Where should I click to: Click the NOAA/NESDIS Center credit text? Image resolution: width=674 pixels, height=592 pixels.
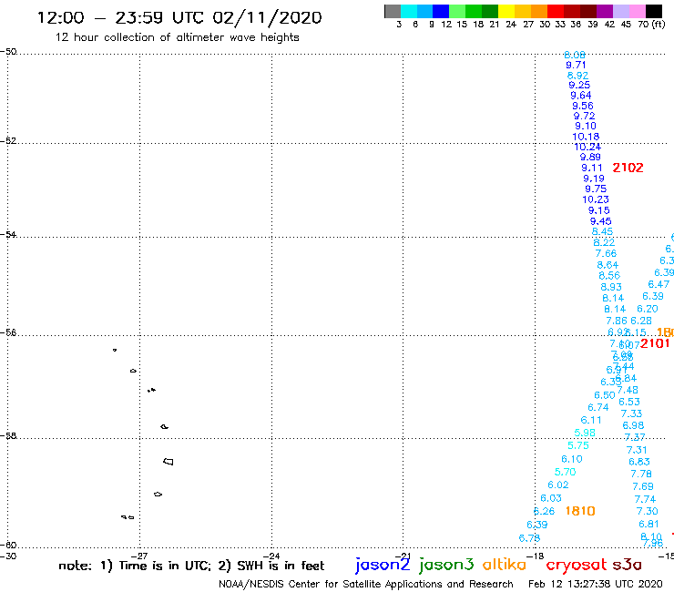366,584
